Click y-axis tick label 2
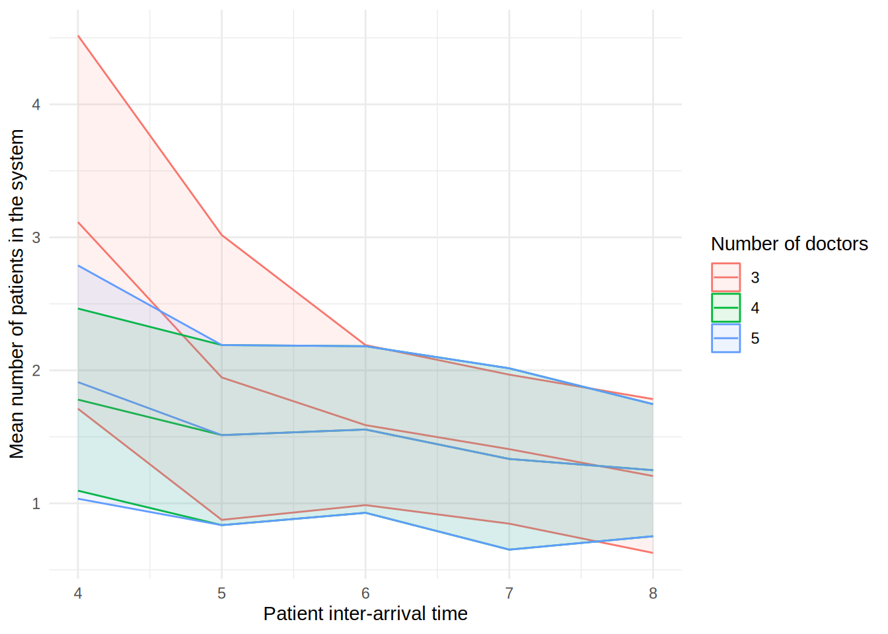This screenshot has width=888, height=634. (x=36, y=370)
